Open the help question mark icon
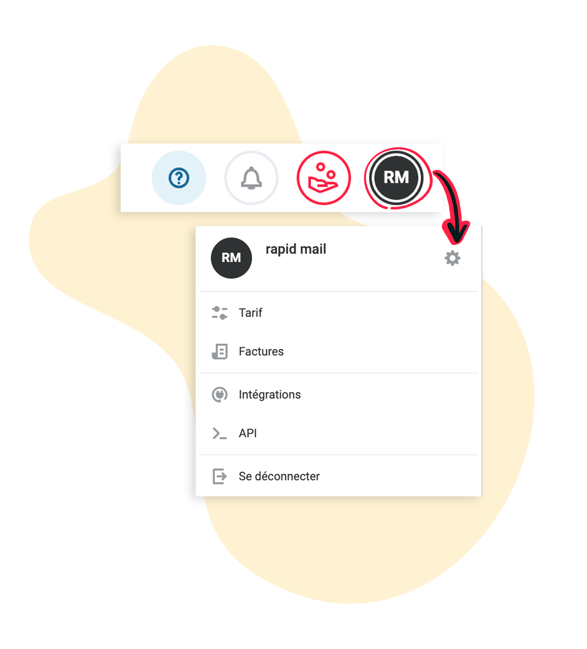587x649 pixels. (179, 178)
